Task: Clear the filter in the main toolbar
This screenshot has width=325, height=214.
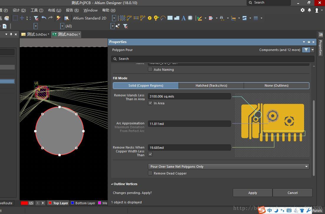Action: [x=36, y=18]
